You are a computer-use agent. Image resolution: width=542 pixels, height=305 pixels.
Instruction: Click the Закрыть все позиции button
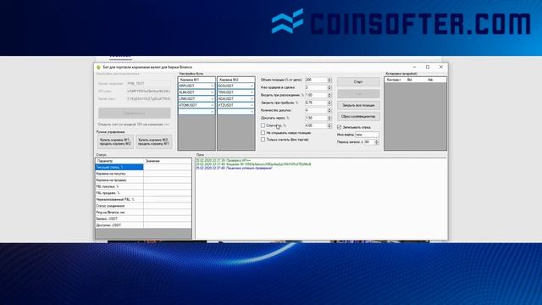pos(358,105)
